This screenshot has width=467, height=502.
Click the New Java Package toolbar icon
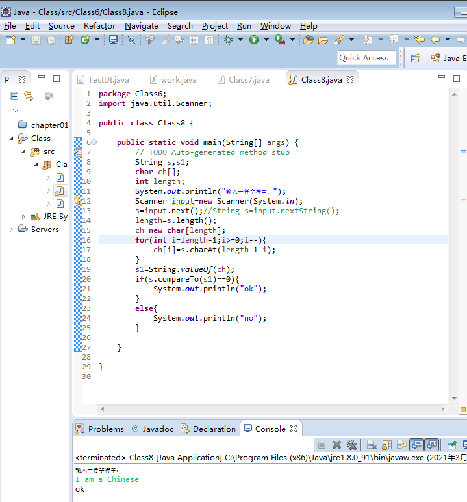[x=69, y=40]
